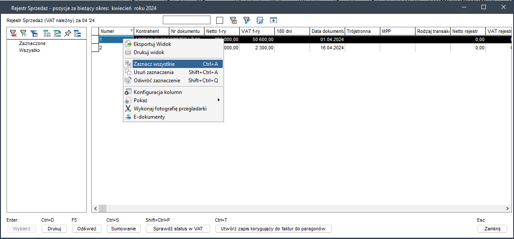Viewport: 514px width, 239px height.
Task: Click the Odśwież button
Action: [x=86, y=229]
